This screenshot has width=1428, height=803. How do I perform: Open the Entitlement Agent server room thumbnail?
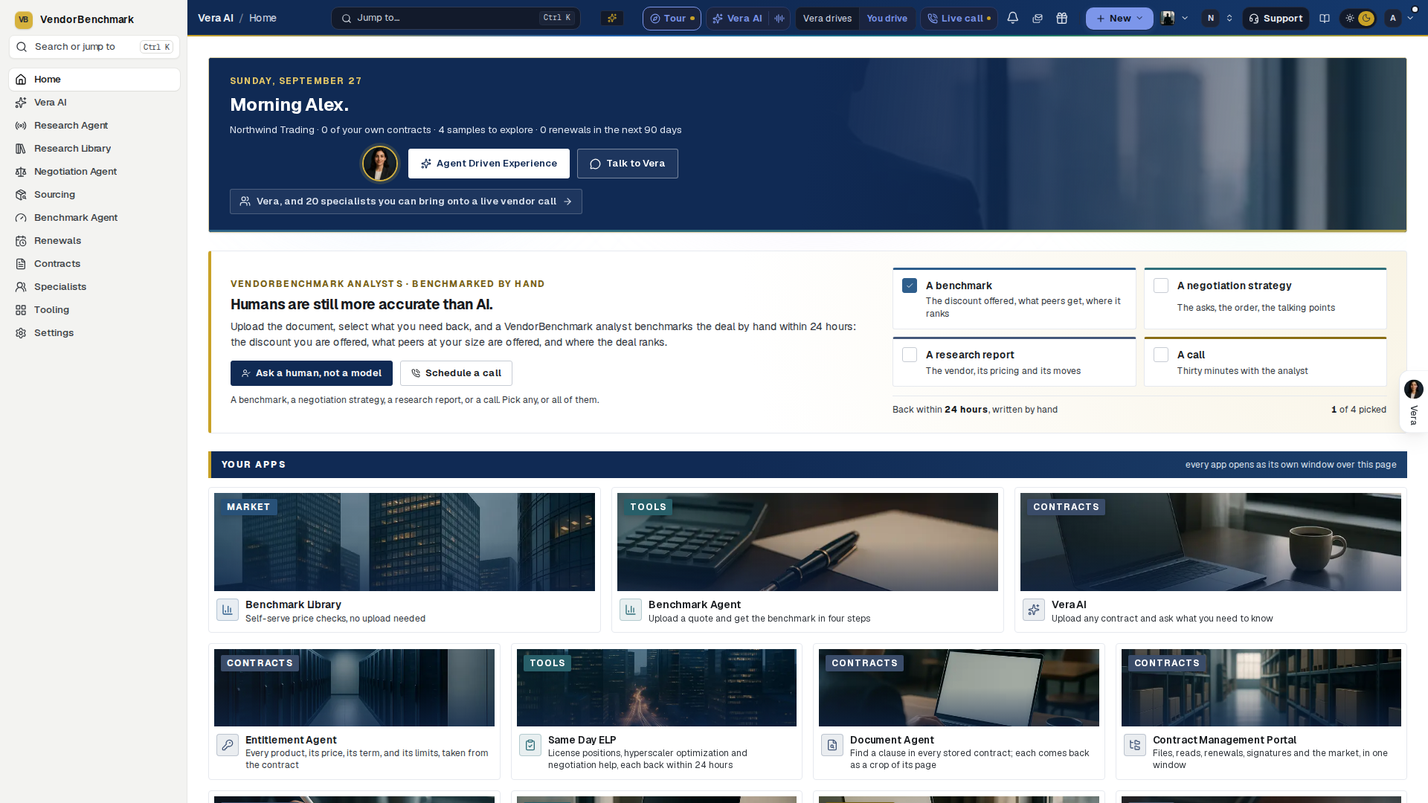pos(354,688)
